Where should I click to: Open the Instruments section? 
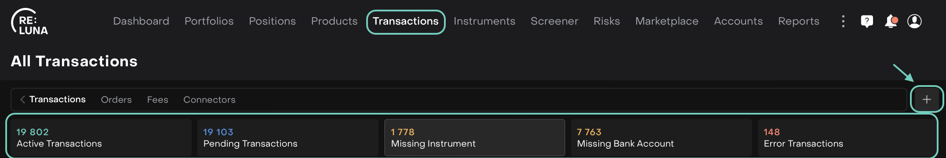click(x=484, y=21)
